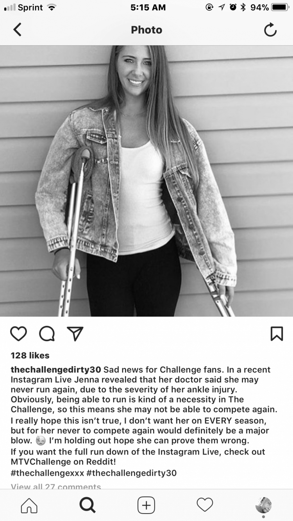293x521 pixels.
Task: Tap the back arrow icon
Action: click(x=17, y=30)
